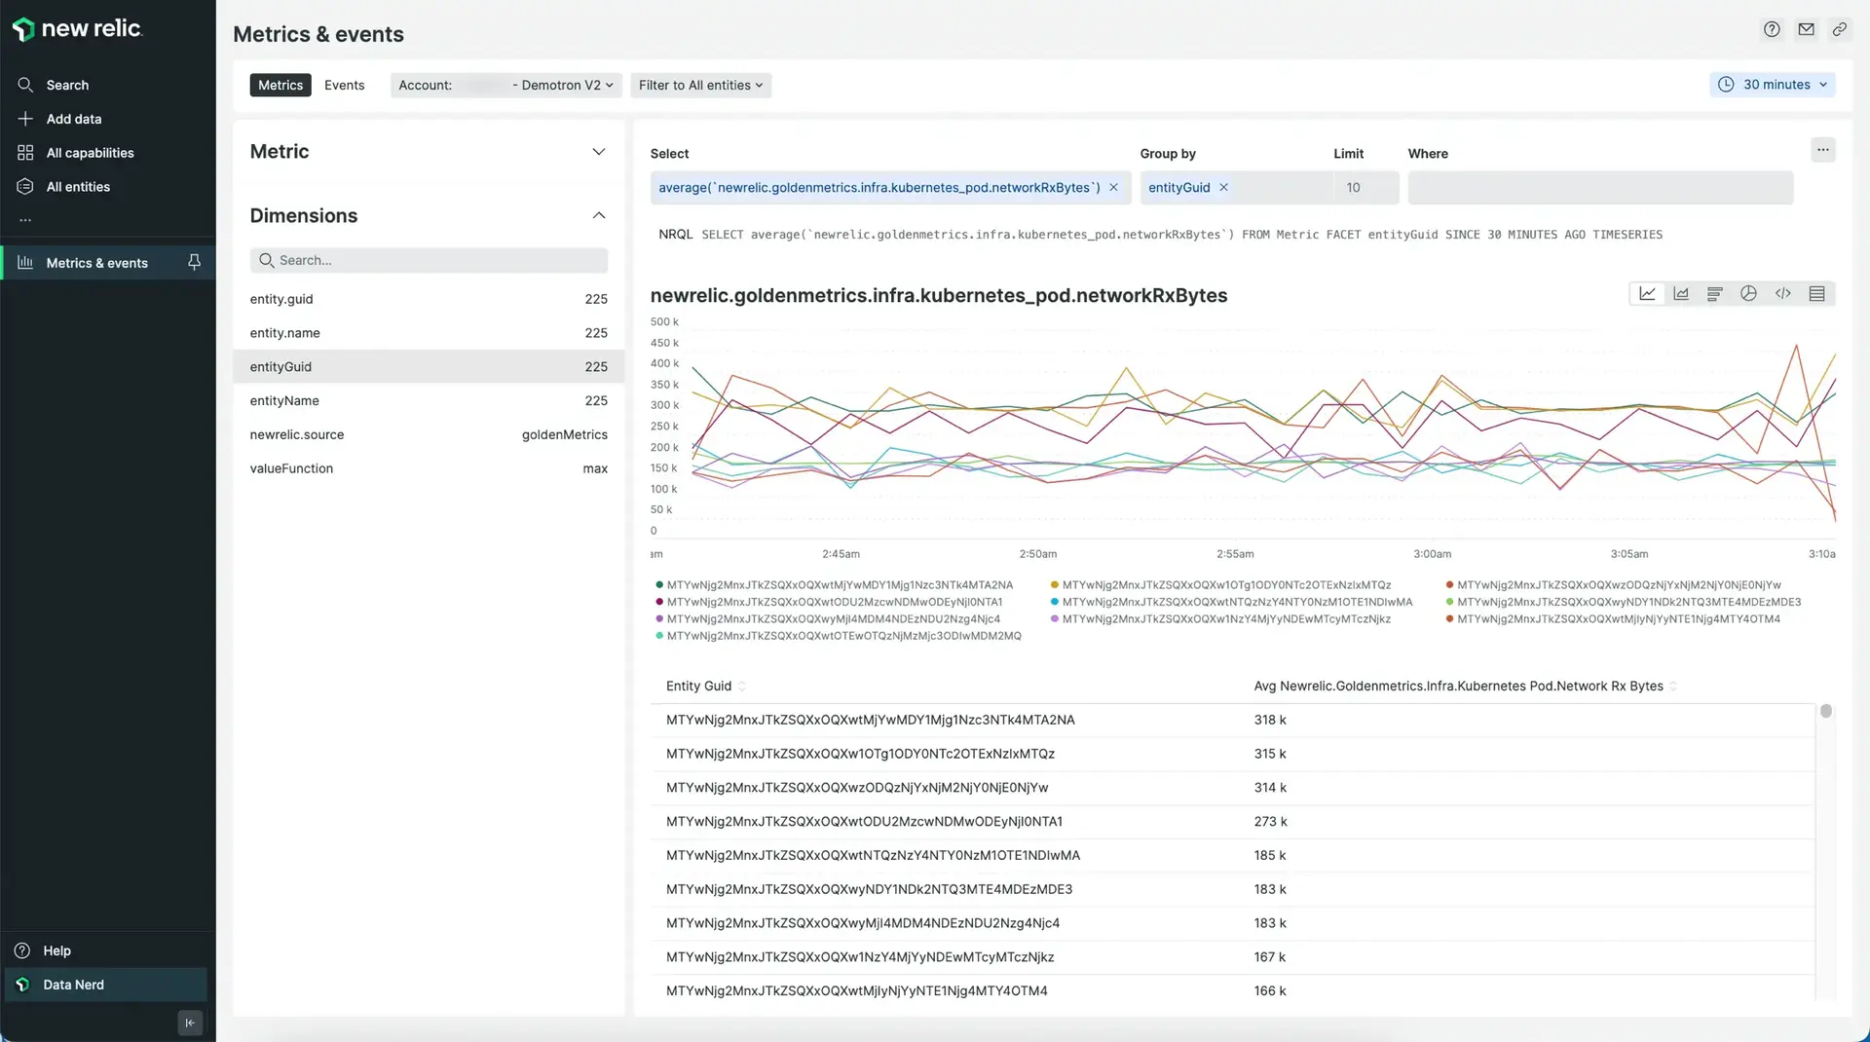
Task: Toggle legend series ending 3NTk4MTA2NA
Action: pyautogui.click(x=835, y=585)
